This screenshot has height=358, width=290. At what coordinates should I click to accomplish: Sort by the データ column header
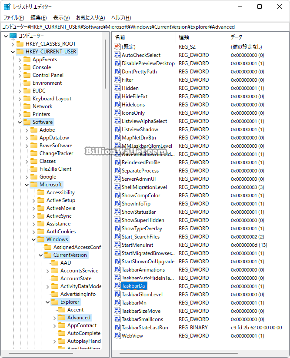258,37
